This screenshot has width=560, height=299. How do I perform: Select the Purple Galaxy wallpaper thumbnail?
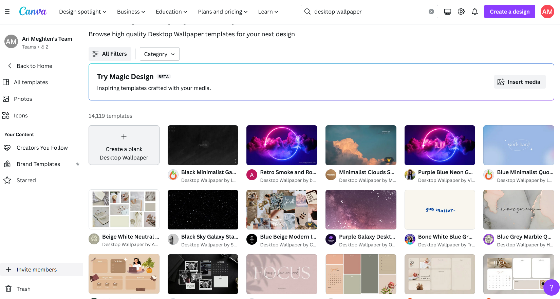(360, 209)
